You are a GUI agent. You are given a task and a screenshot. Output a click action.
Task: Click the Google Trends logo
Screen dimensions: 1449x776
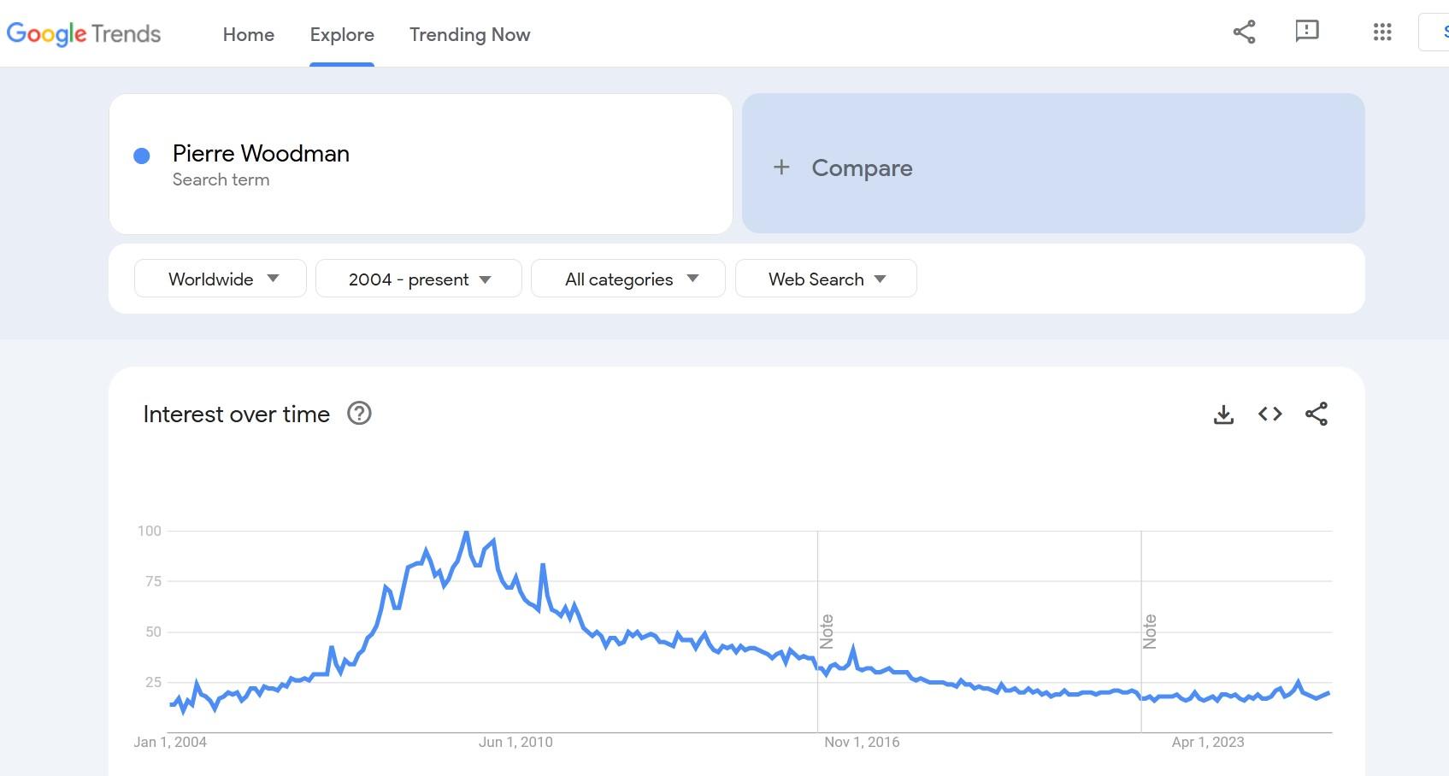(84, 34)
